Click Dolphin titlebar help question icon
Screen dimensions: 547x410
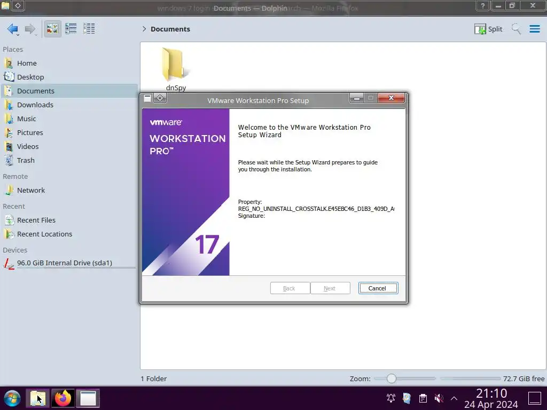[x=483, y=5]
